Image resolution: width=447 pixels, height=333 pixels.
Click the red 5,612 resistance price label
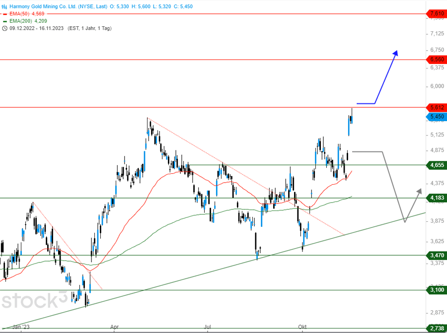[437, 107]
